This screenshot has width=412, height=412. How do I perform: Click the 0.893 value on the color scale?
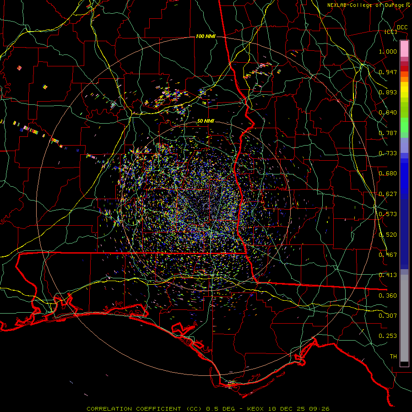click(x=388, y=92)
